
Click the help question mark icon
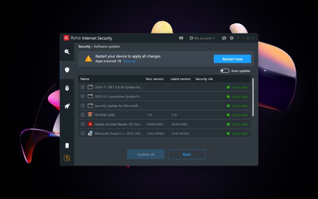(x=238, y=38)
